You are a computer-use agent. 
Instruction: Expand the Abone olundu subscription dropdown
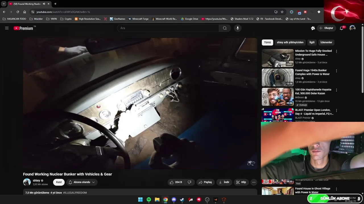[x=82, y=182]
